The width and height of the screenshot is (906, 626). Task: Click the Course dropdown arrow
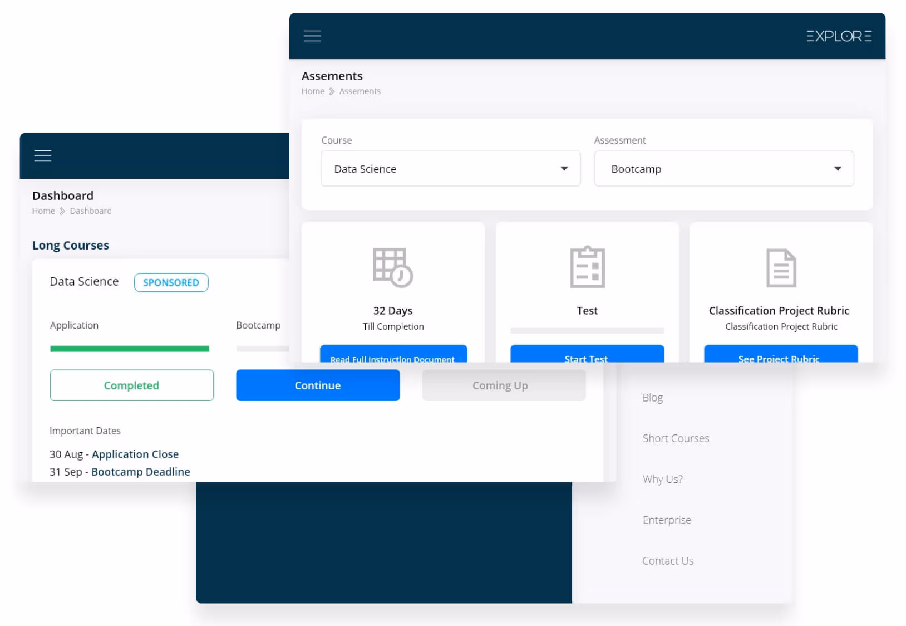click(564, 169)
